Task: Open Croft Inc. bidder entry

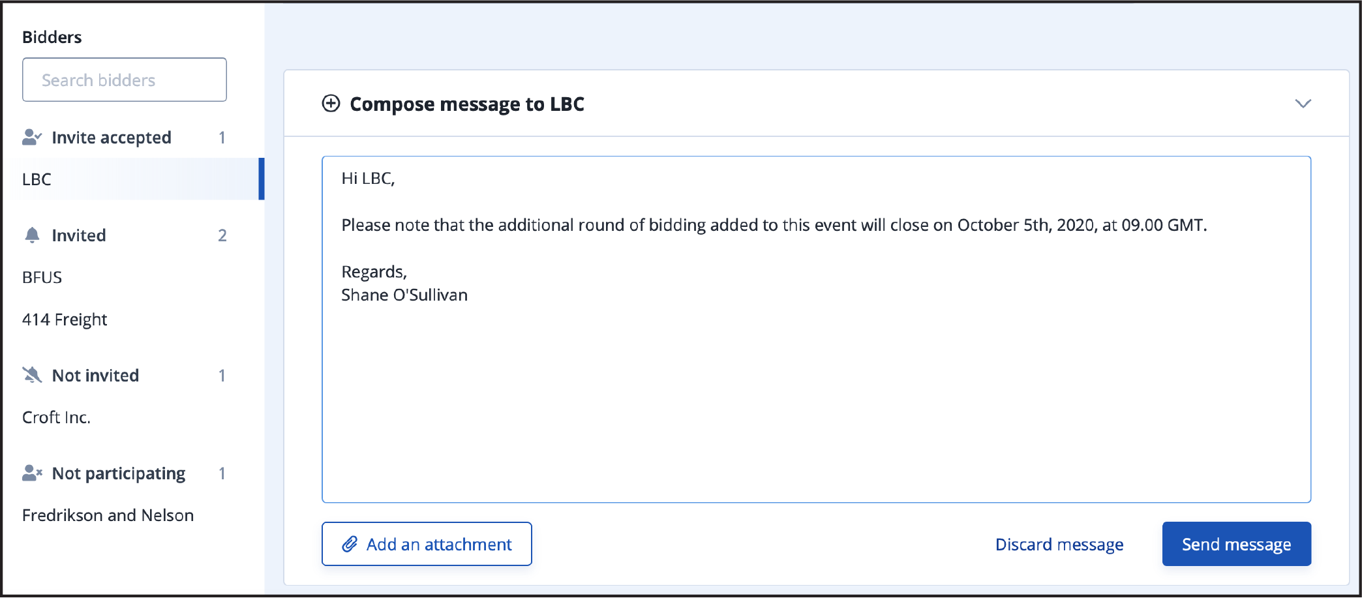Action: click(x=56, y=417)
